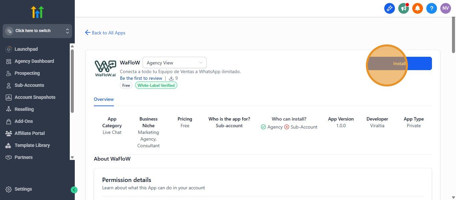Switch to the Overview tab

click(104, 99)
